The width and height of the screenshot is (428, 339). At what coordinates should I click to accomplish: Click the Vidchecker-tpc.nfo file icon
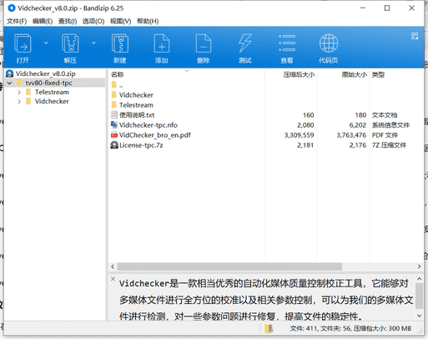click(114, 125)
